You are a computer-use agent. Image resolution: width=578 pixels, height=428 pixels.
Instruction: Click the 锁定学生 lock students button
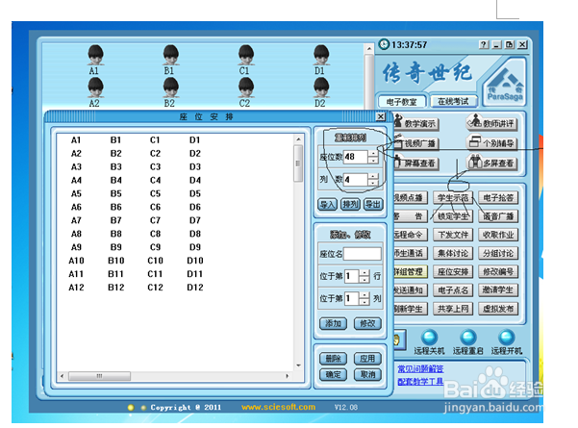pos(453,216)
